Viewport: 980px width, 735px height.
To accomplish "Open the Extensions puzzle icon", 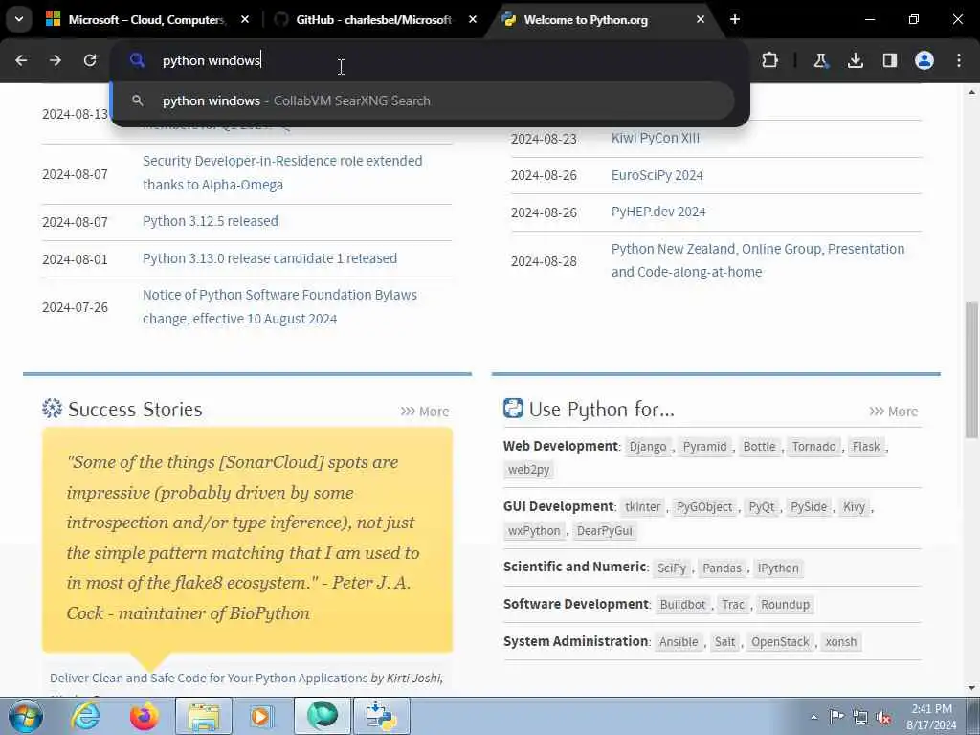I will 770,60.
